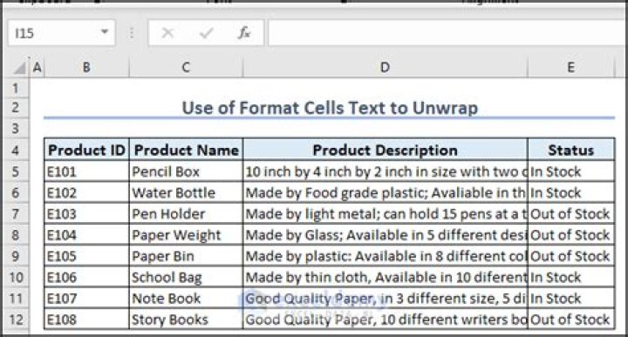Select description '10 inch by 4 inch by 2 inch'
The width and height of the screenshot is (628, 337).
pyautogui.click(x=386, y=172)
